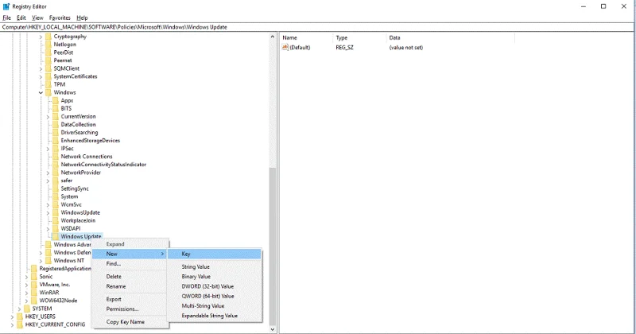Click the SettingSync folder icon

pyautogui.click(x=56, y=188)
